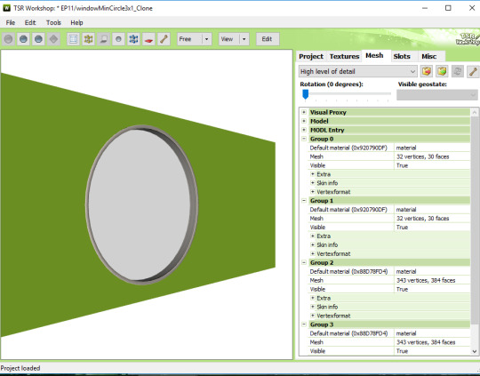Collapse the Group 2 node
Screen dimensions: 480x376
tap(304, 262)
